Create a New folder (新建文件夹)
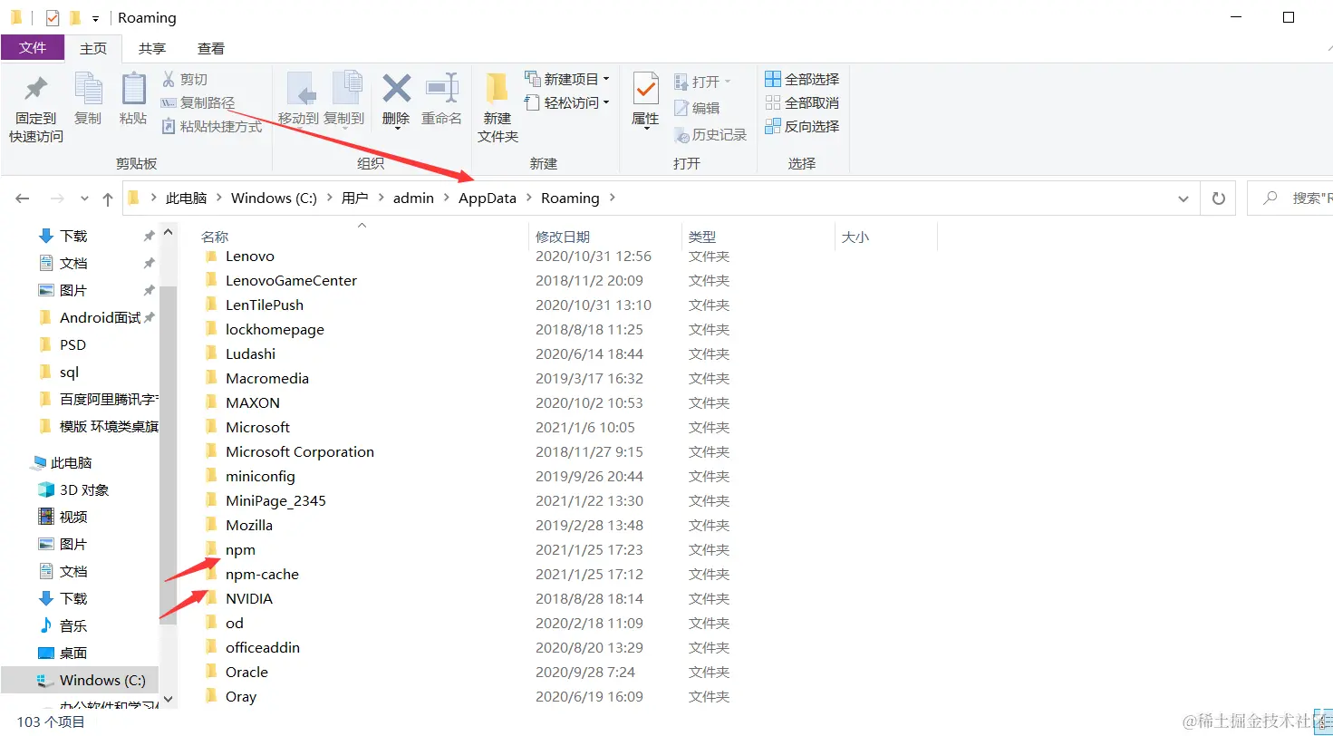 497,107
